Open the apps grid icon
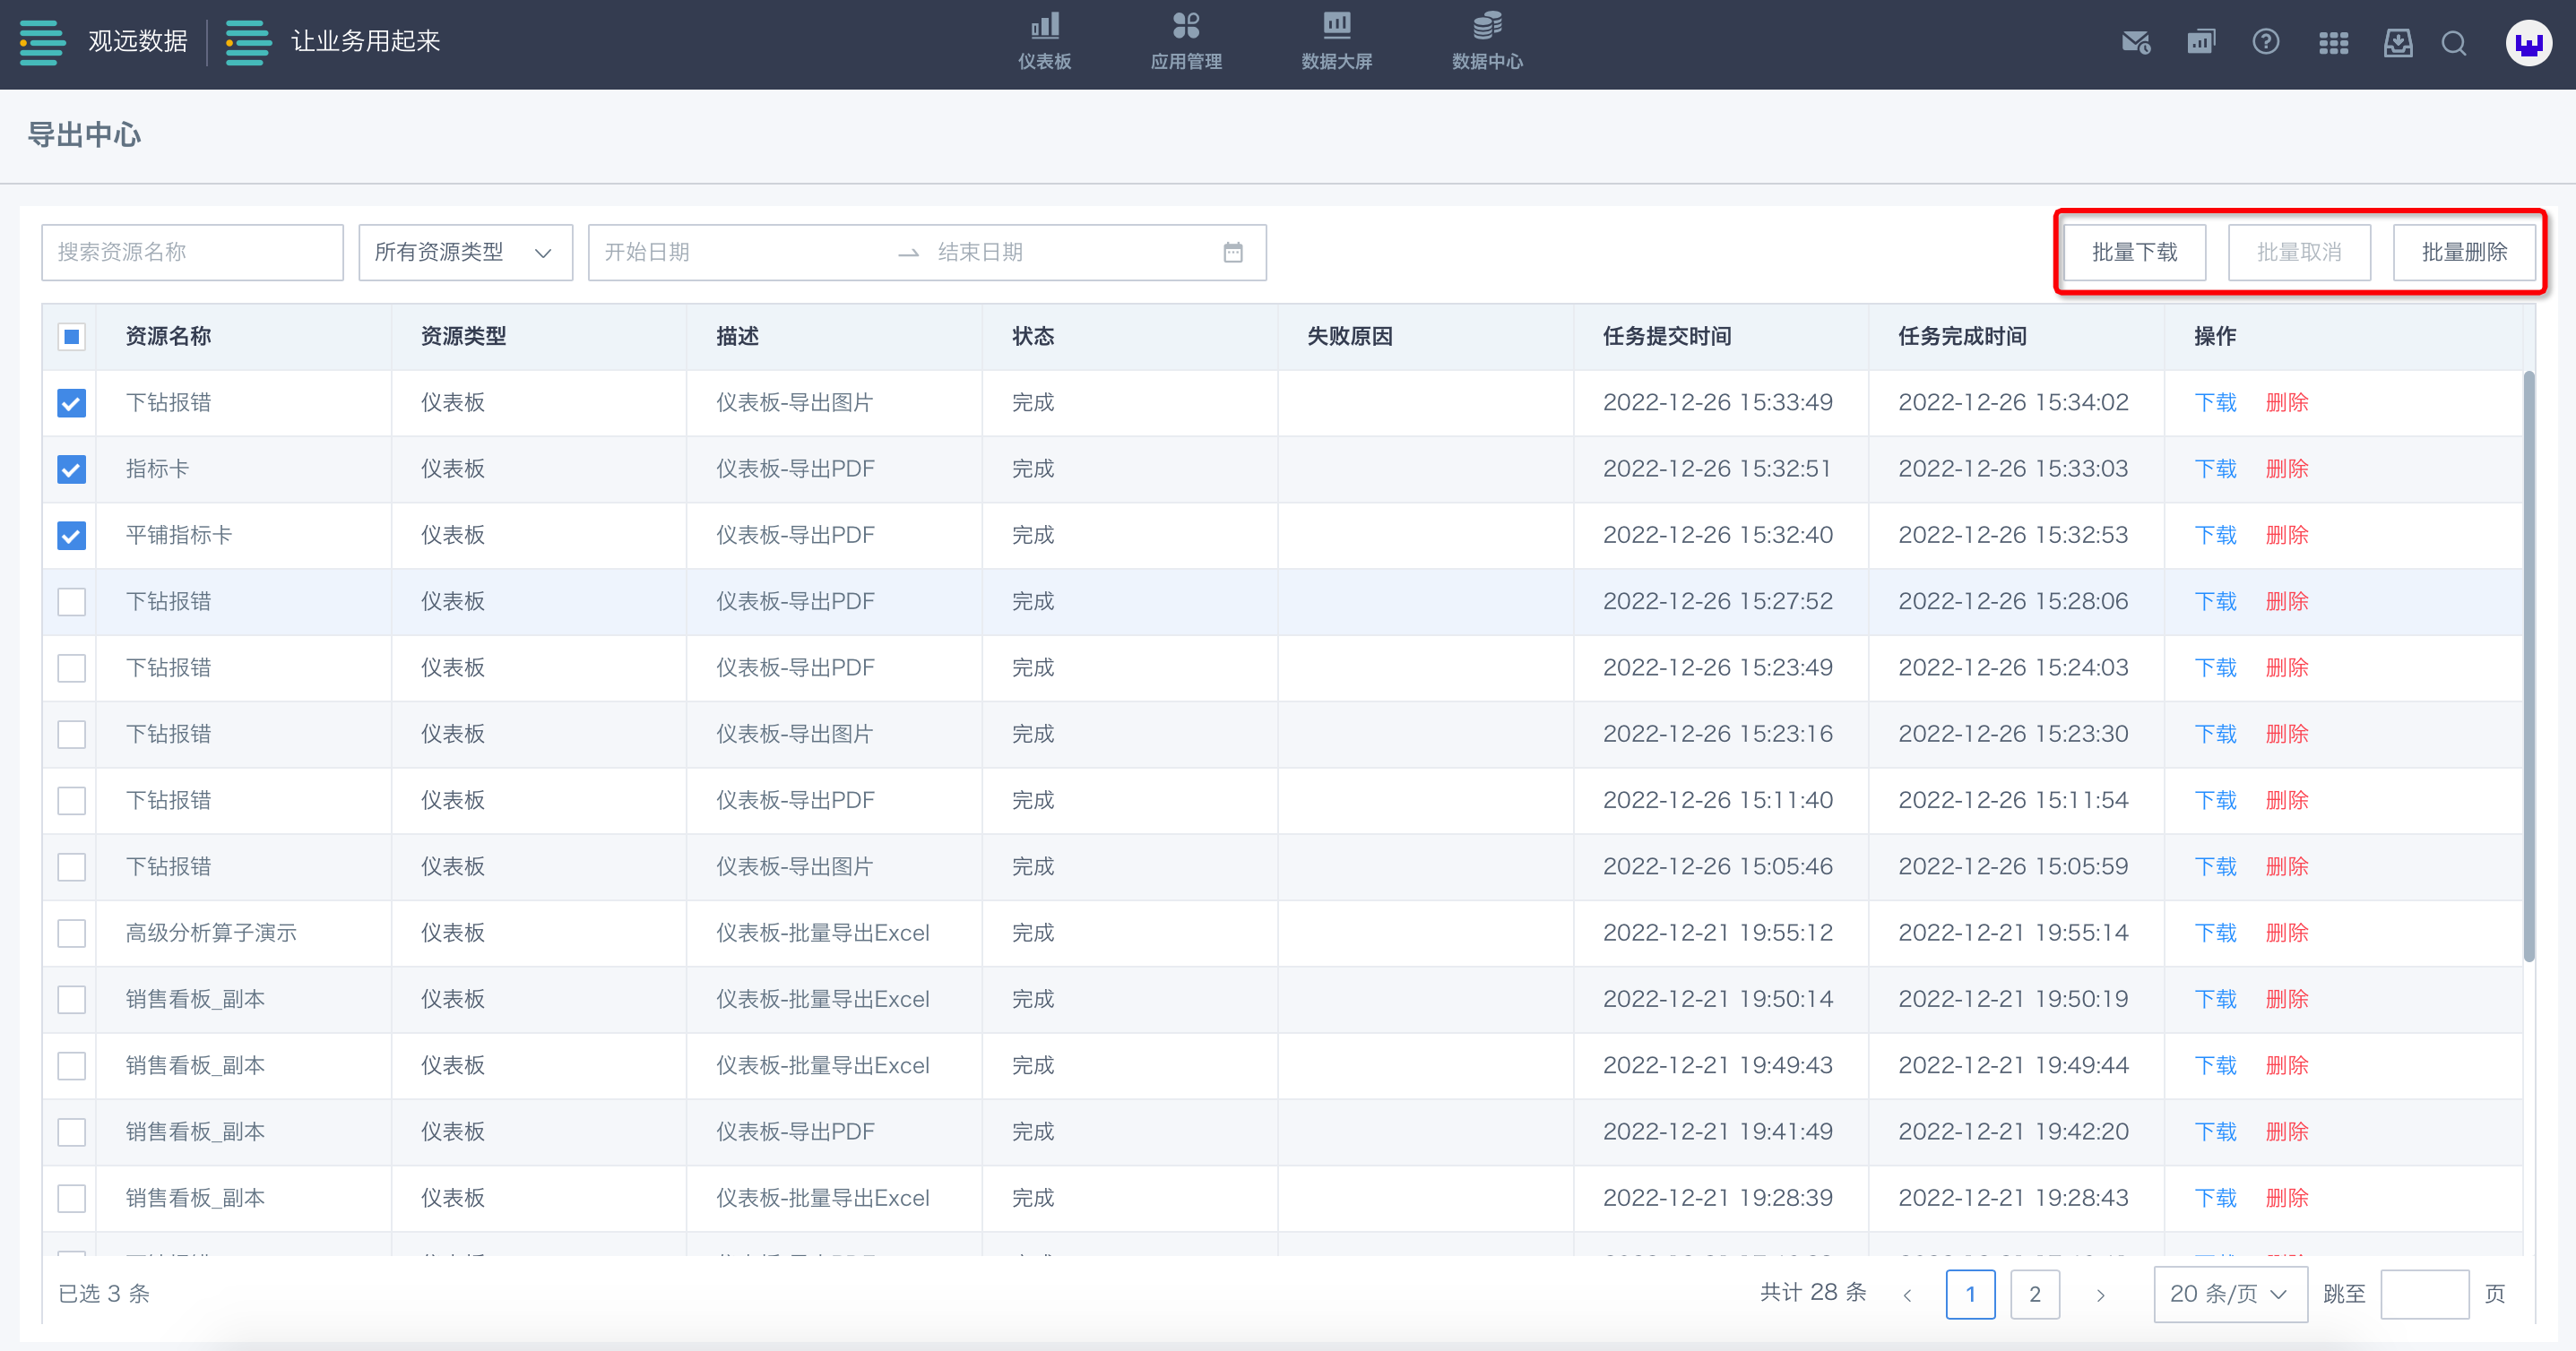This screenshot has height=1351, width=2576. (x=2333, y=43)
